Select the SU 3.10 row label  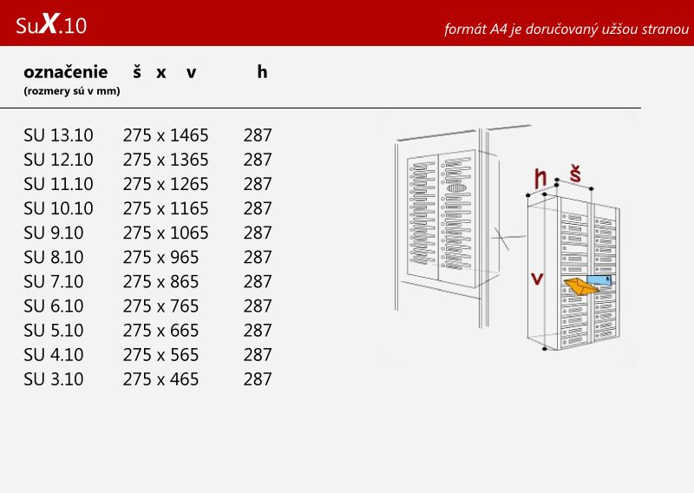pos(54,378)
